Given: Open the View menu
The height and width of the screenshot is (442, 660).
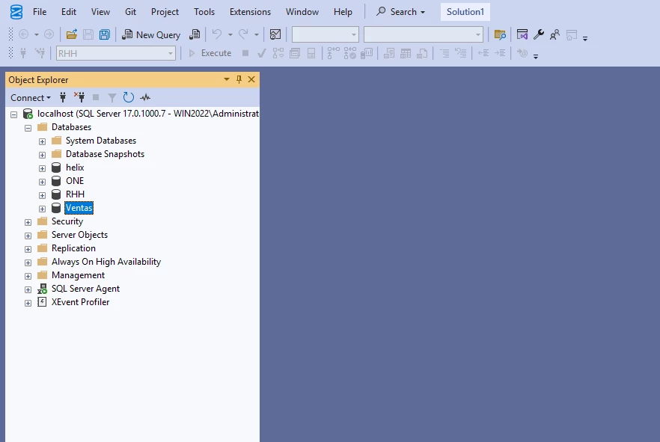Looking at the screenshot, I should (100, 12).
